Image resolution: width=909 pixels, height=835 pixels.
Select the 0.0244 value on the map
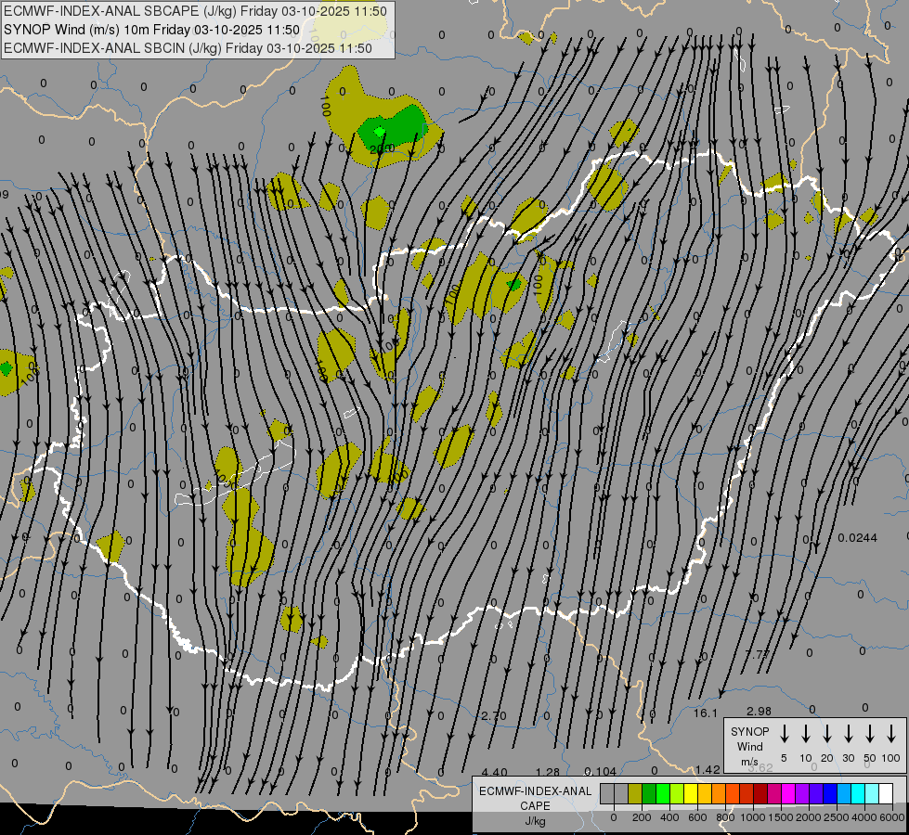(857, 538)
